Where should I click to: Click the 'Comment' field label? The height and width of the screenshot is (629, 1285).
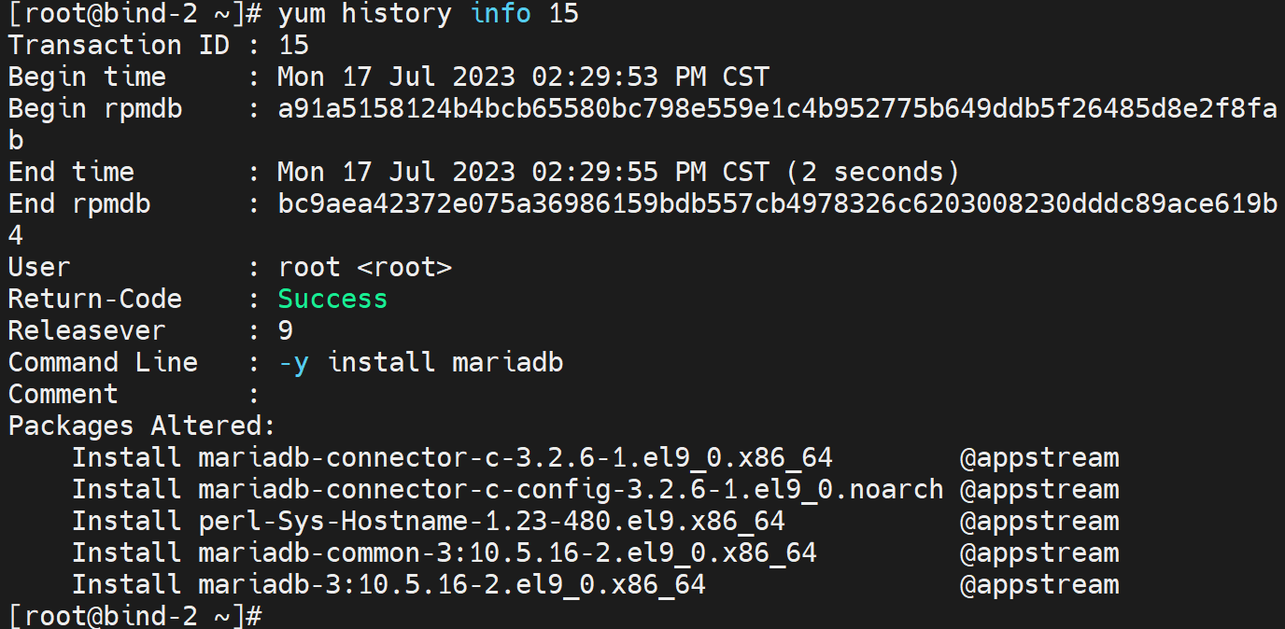[64, 395]
